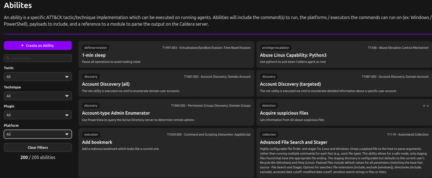Image resolution: width=432 pixels, height=178 pixels.
Task: Expand the Technique filter dropdown
Action: tap(38, 96)
